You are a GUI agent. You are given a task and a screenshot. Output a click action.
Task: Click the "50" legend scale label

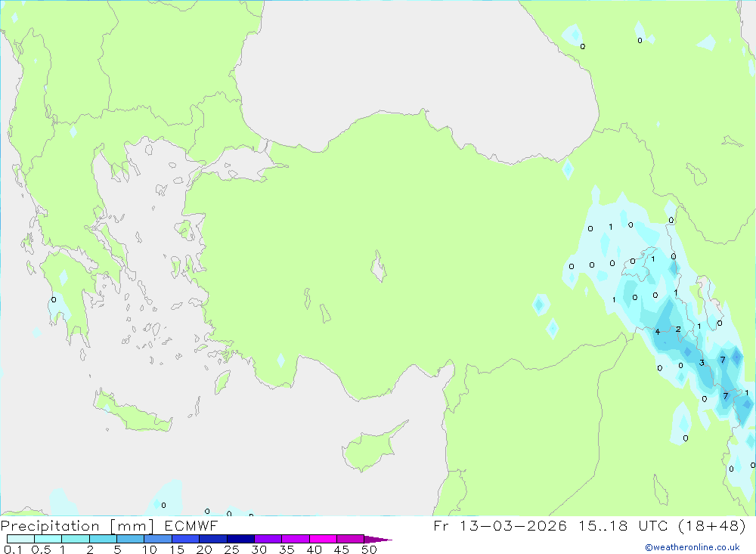(x=370, y=549)
